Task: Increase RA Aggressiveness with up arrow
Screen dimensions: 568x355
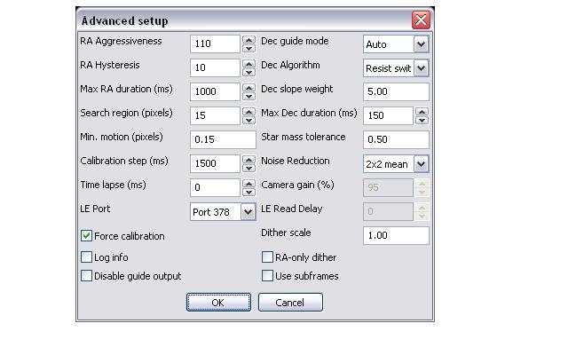Action: pos(248,39)
